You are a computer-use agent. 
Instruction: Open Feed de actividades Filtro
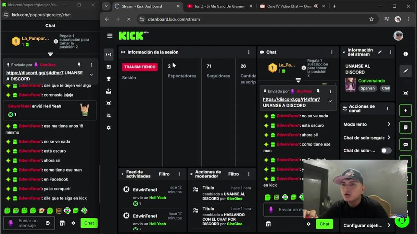(x=164, y=174)
